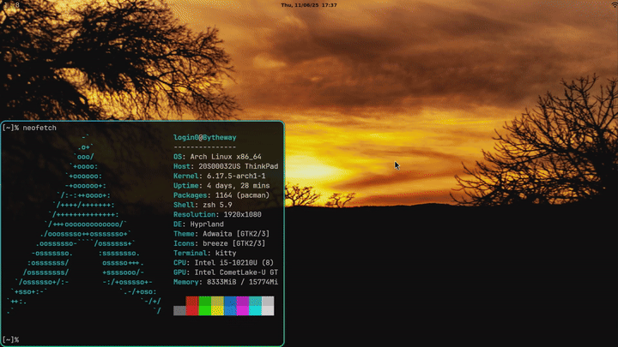Screen dimensions: 618x347
Task: Click the 'GPU: Intel CometLake-U GT' line
Action: point(226,272)
